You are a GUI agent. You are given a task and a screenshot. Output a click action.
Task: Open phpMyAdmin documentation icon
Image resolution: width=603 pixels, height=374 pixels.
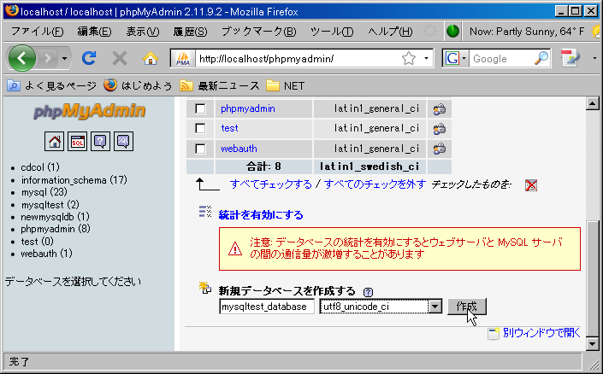[100, 141]
